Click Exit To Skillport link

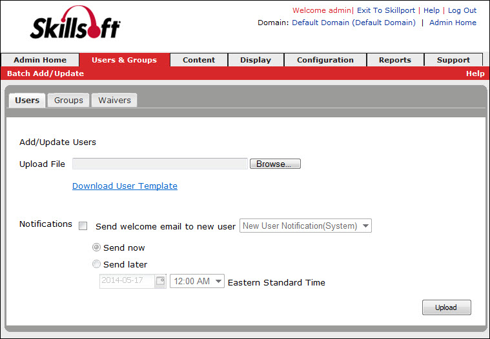386,10
